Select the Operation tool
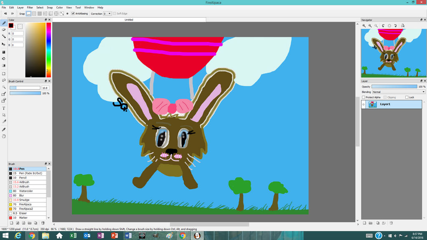Screen dimensions: 427x240 [4, 115]
